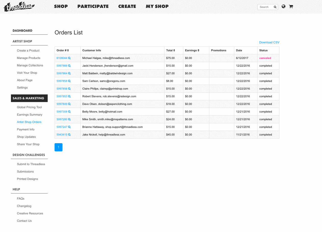Screen dimensions: 322x232
Task: Open About Page in sidebar
Action: click(25, 80)
